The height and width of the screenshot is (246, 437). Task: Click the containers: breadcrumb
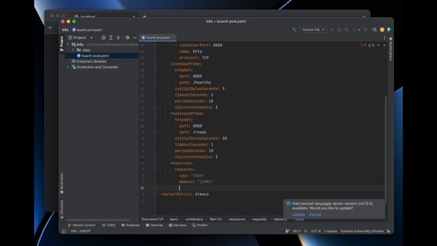pos(194,219)
